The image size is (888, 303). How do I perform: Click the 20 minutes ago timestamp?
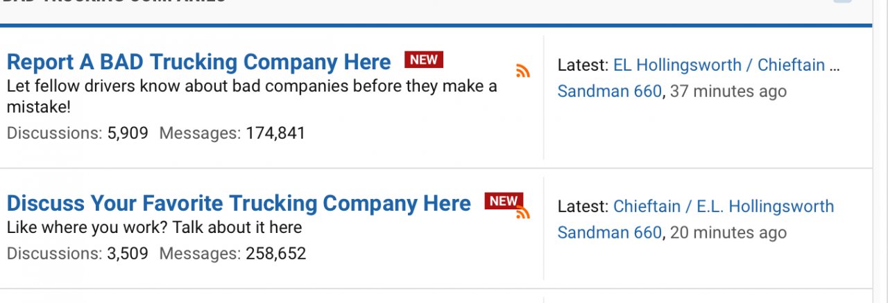click(728, 232)
